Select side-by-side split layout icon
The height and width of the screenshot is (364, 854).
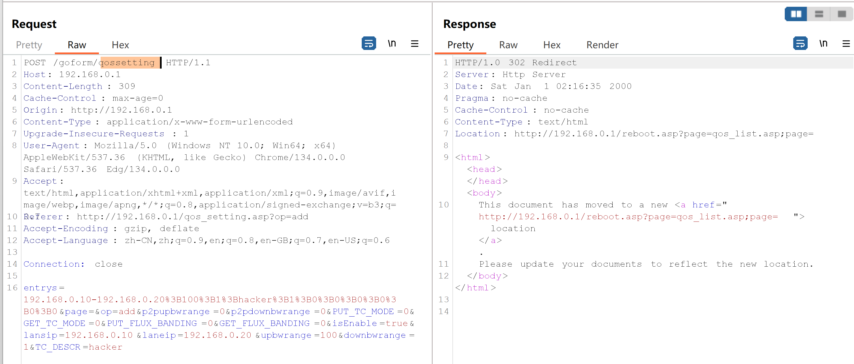pyautogui.click(x=796, y=14)
